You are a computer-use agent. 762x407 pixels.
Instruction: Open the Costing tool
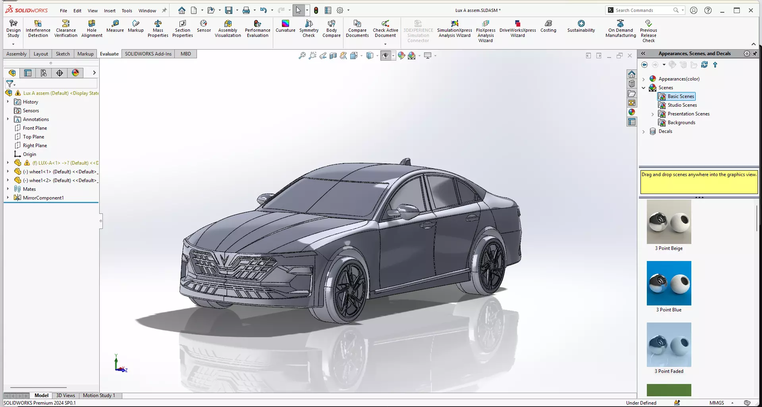[548, 27]
